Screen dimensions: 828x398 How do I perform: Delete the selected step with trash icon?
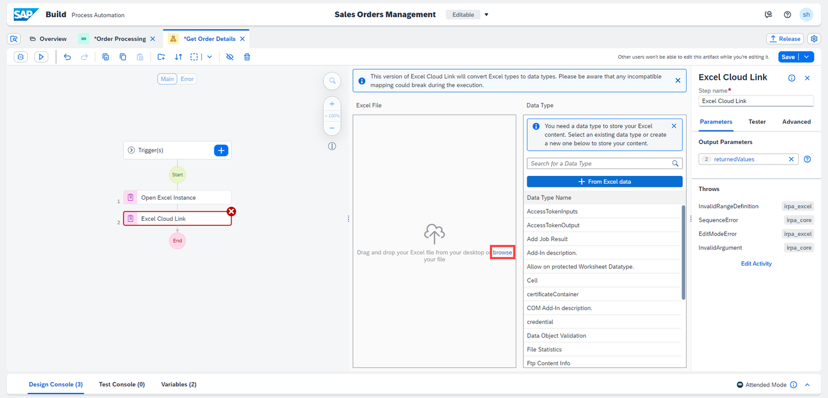(x=247, y=57)
